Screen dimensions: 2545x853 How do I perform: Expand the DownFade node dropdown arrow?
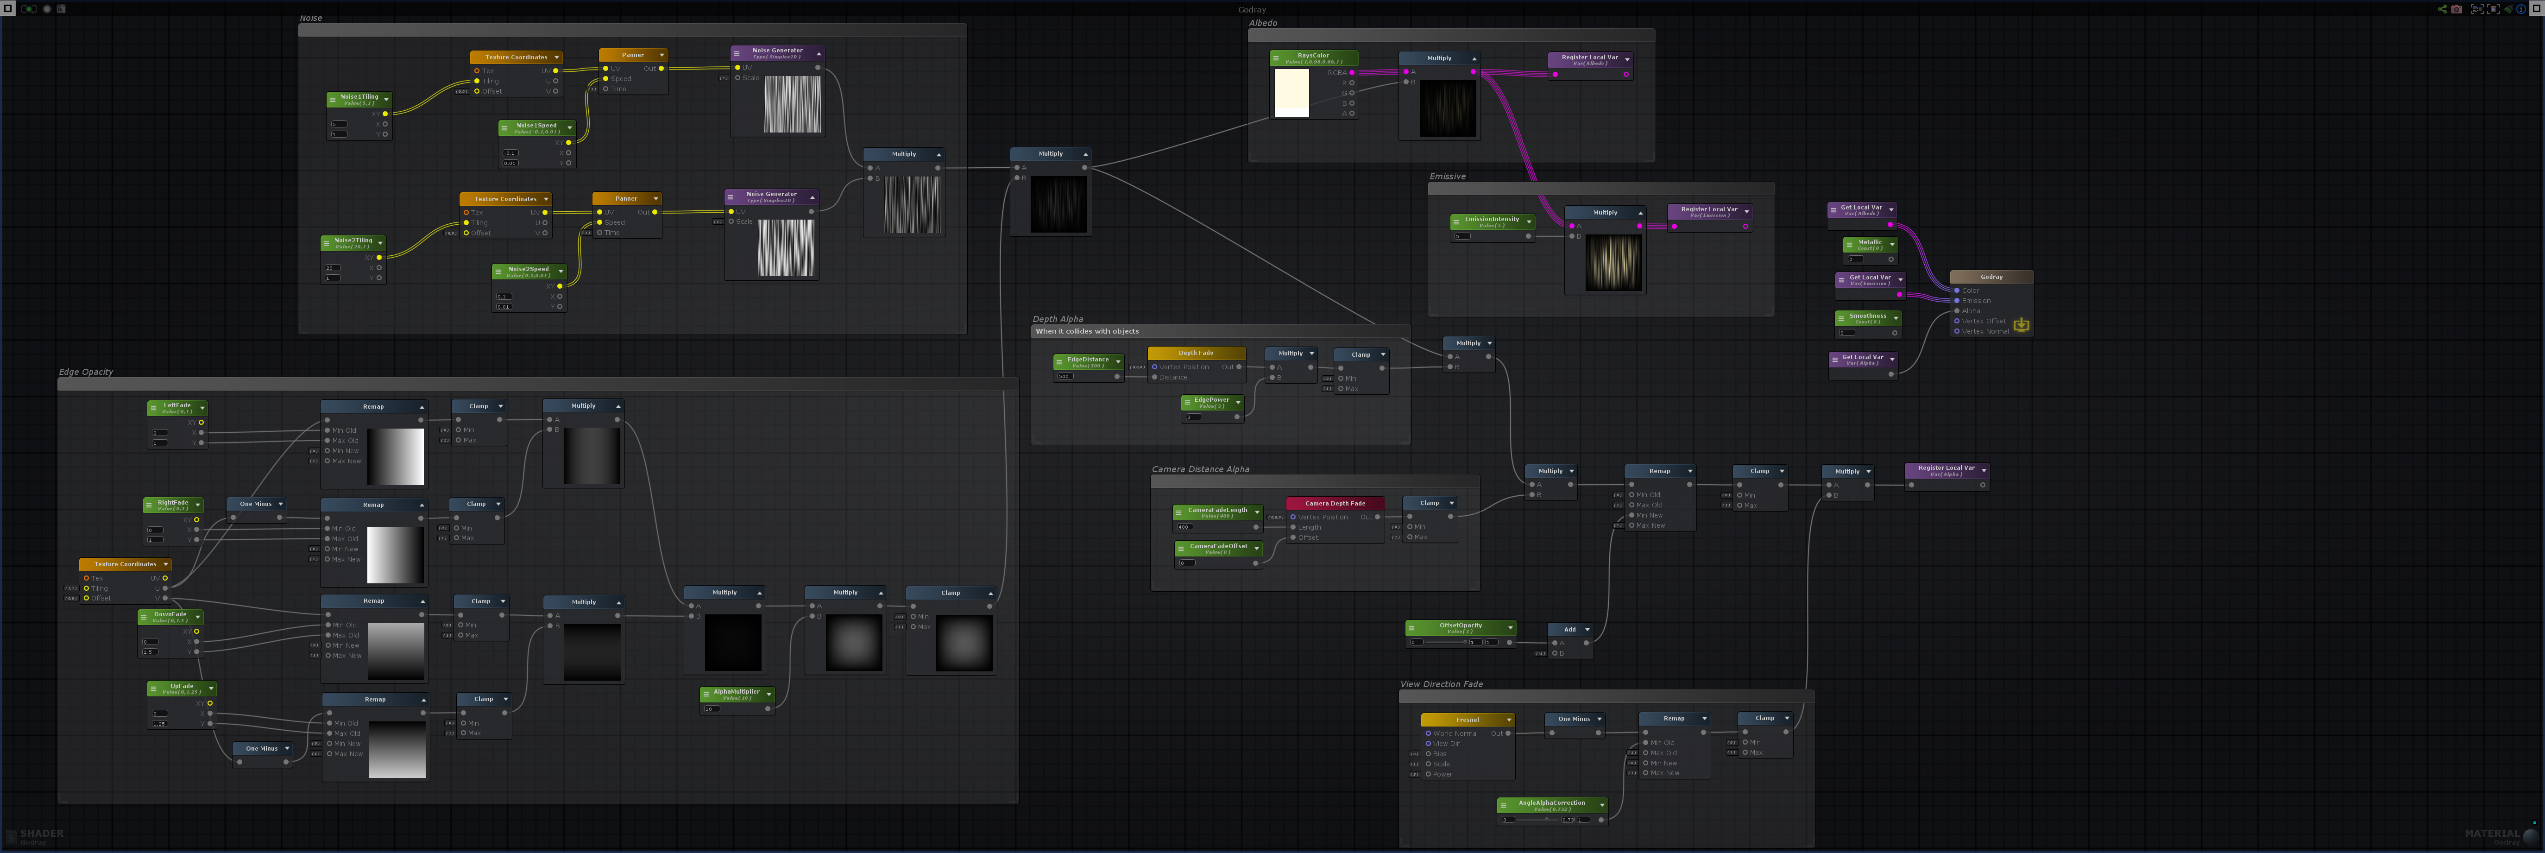click(x=198, y=617)
